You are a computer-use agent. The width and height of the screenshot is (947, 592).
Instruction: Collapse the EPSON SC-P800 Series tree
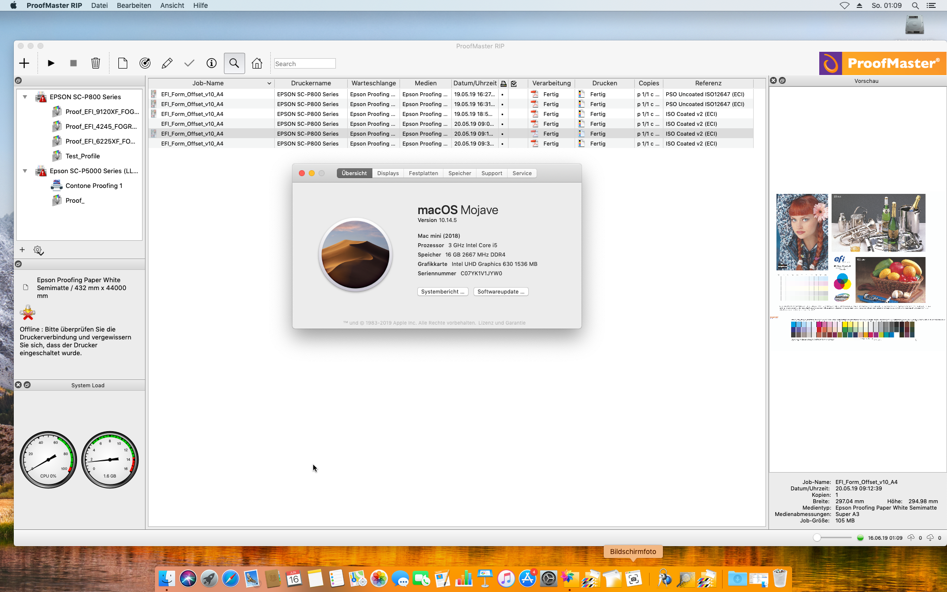[x=25, y=97]
